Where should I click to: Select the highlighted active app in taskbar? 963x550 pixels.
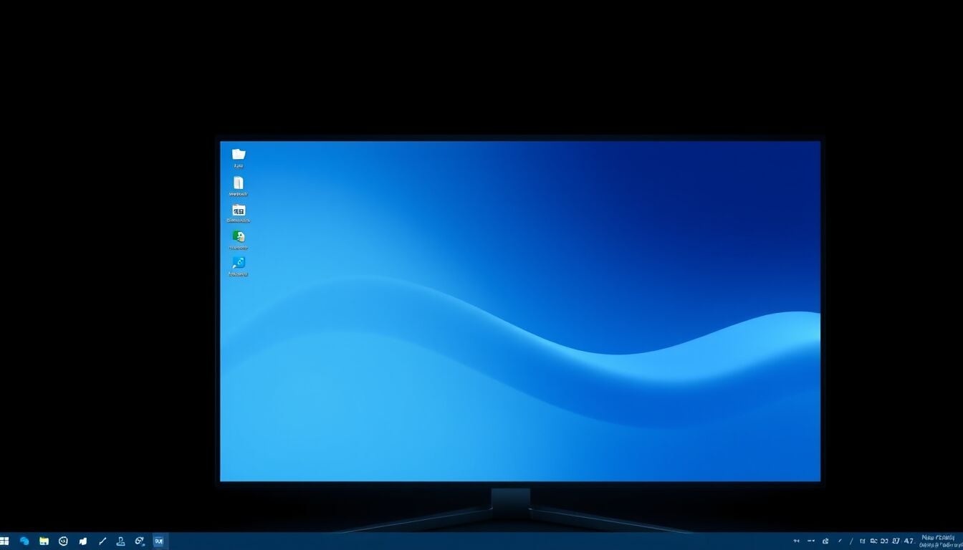[159, 541]
